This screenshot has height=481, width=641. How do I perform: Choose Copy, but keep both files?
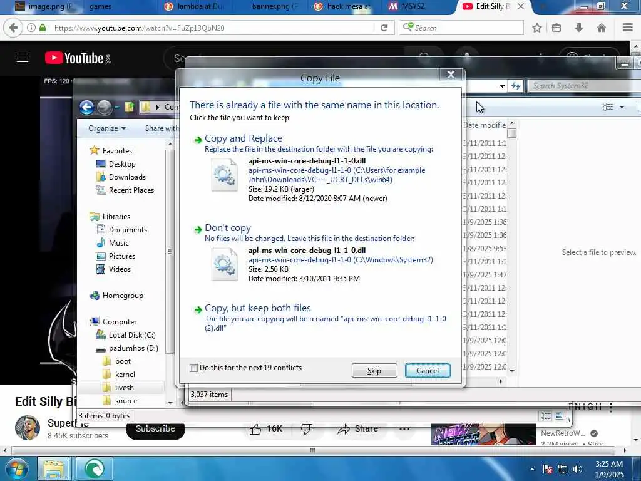[257, 308]
